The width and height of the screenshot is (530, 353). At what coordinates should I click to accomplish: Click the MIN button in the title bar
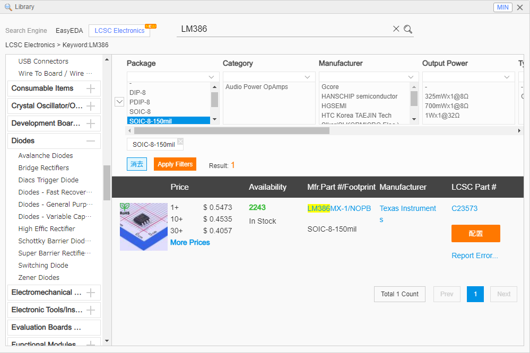[502, 7]
